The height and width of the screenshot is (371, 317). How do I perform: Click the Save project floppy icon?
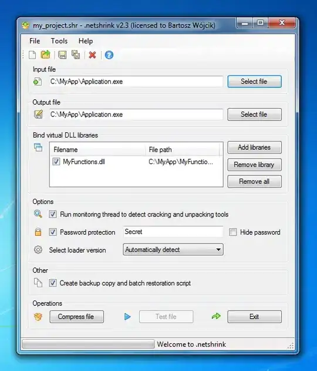(62, 55)
